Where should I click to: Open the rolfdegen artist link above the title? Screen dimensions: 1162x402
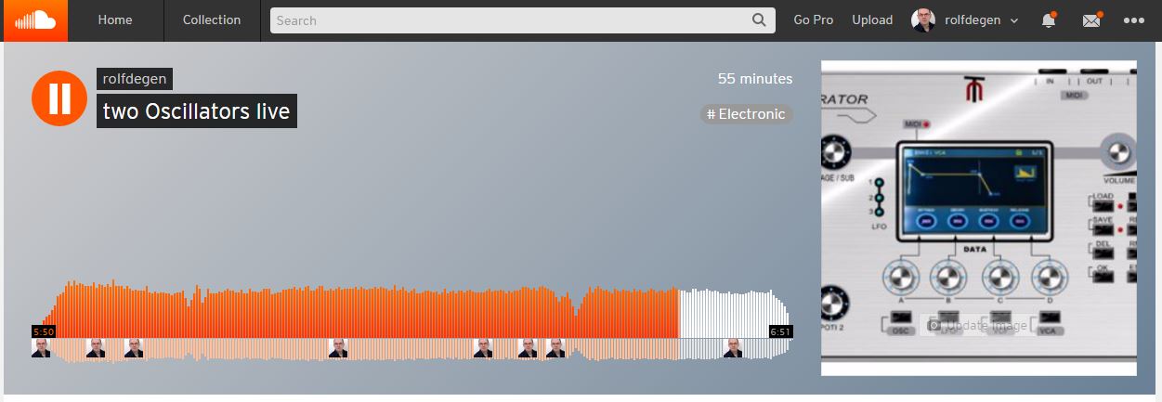tap(135, 79)
